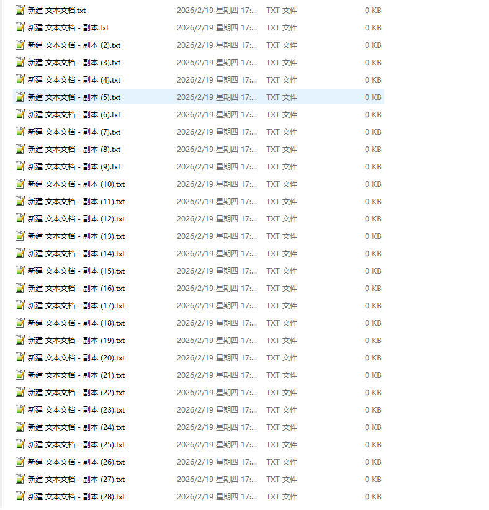The image size is (489, 510).
Task: Select file name 新建 文本文档 - 副本.txt
Action: pos(68,28)
